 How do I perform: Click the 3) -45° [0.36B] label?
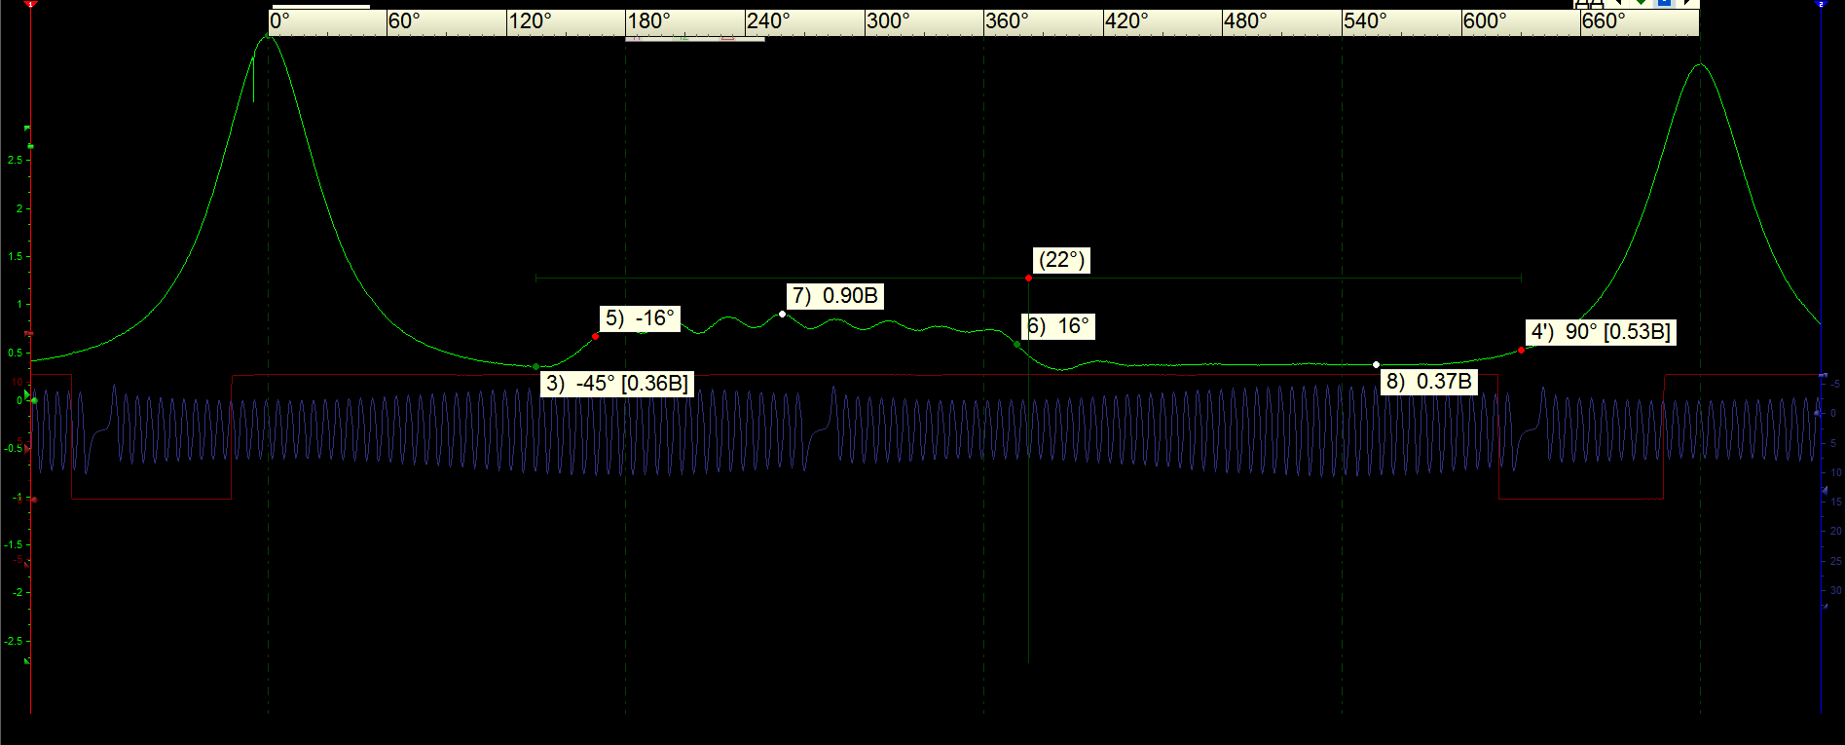coord(617,383)
